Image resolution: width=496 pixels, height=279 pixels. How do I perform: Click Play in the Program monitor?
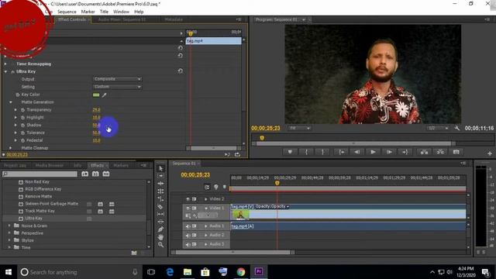point(373,152)
